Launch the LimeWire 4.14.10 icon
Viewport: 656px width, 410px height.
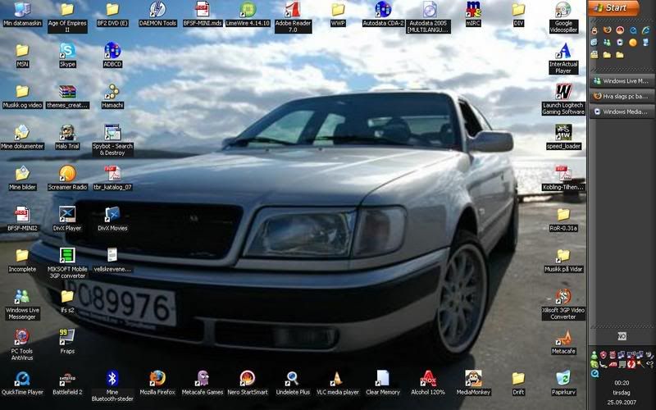pyautogui.click(x=247, y=10)
